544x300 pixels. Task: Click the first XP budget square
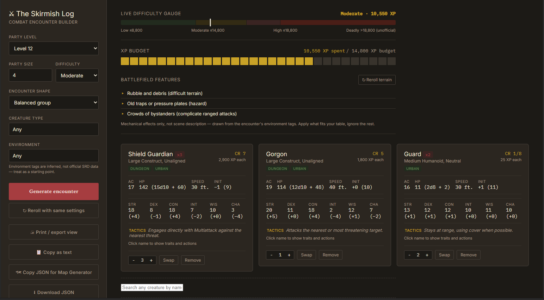click(125, 61)
